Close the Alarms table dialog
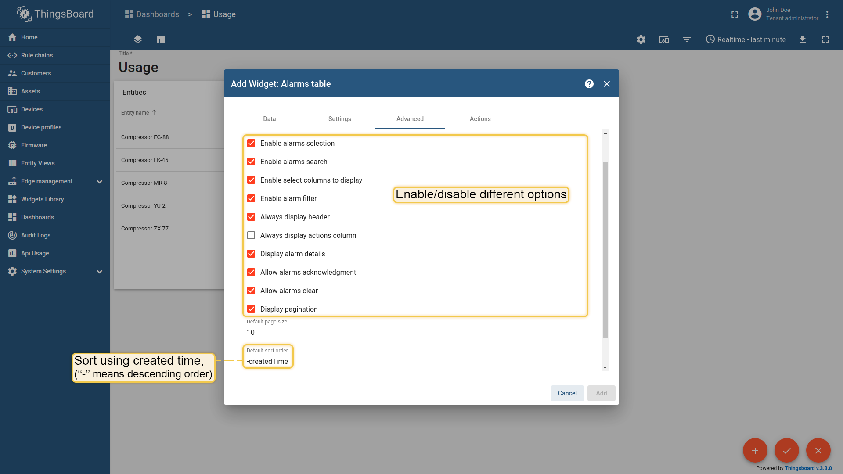Screen dimensions: 843x474 click(607, 84)
